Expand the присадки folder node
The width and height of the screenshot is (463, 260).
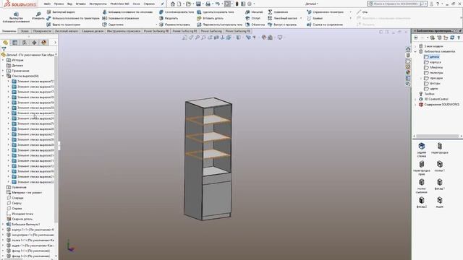[421, 78]
